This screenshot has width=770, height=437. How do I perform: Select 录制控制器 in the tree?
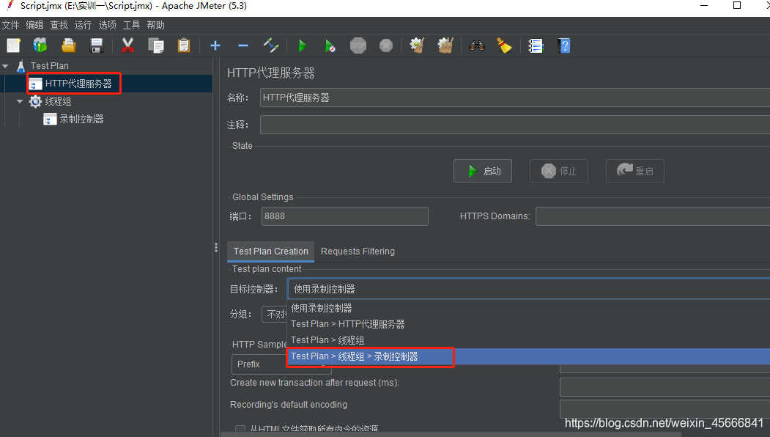pos(81,119)
